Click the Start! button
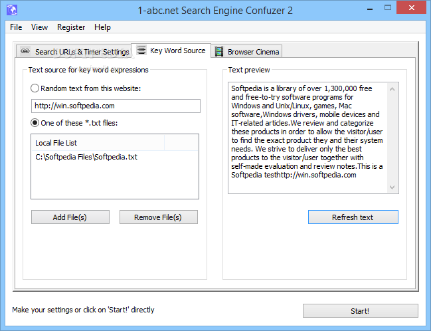431x331 pixels. [361, 311]
